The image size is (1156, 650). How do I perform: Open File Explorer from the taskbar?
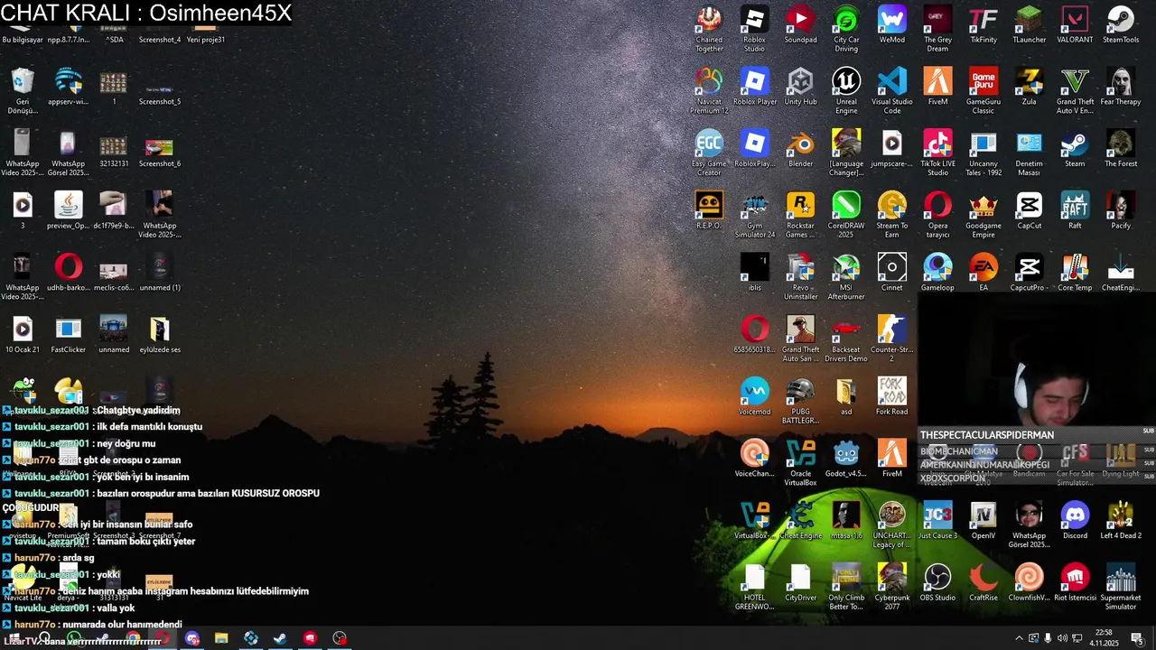[221, 638]
